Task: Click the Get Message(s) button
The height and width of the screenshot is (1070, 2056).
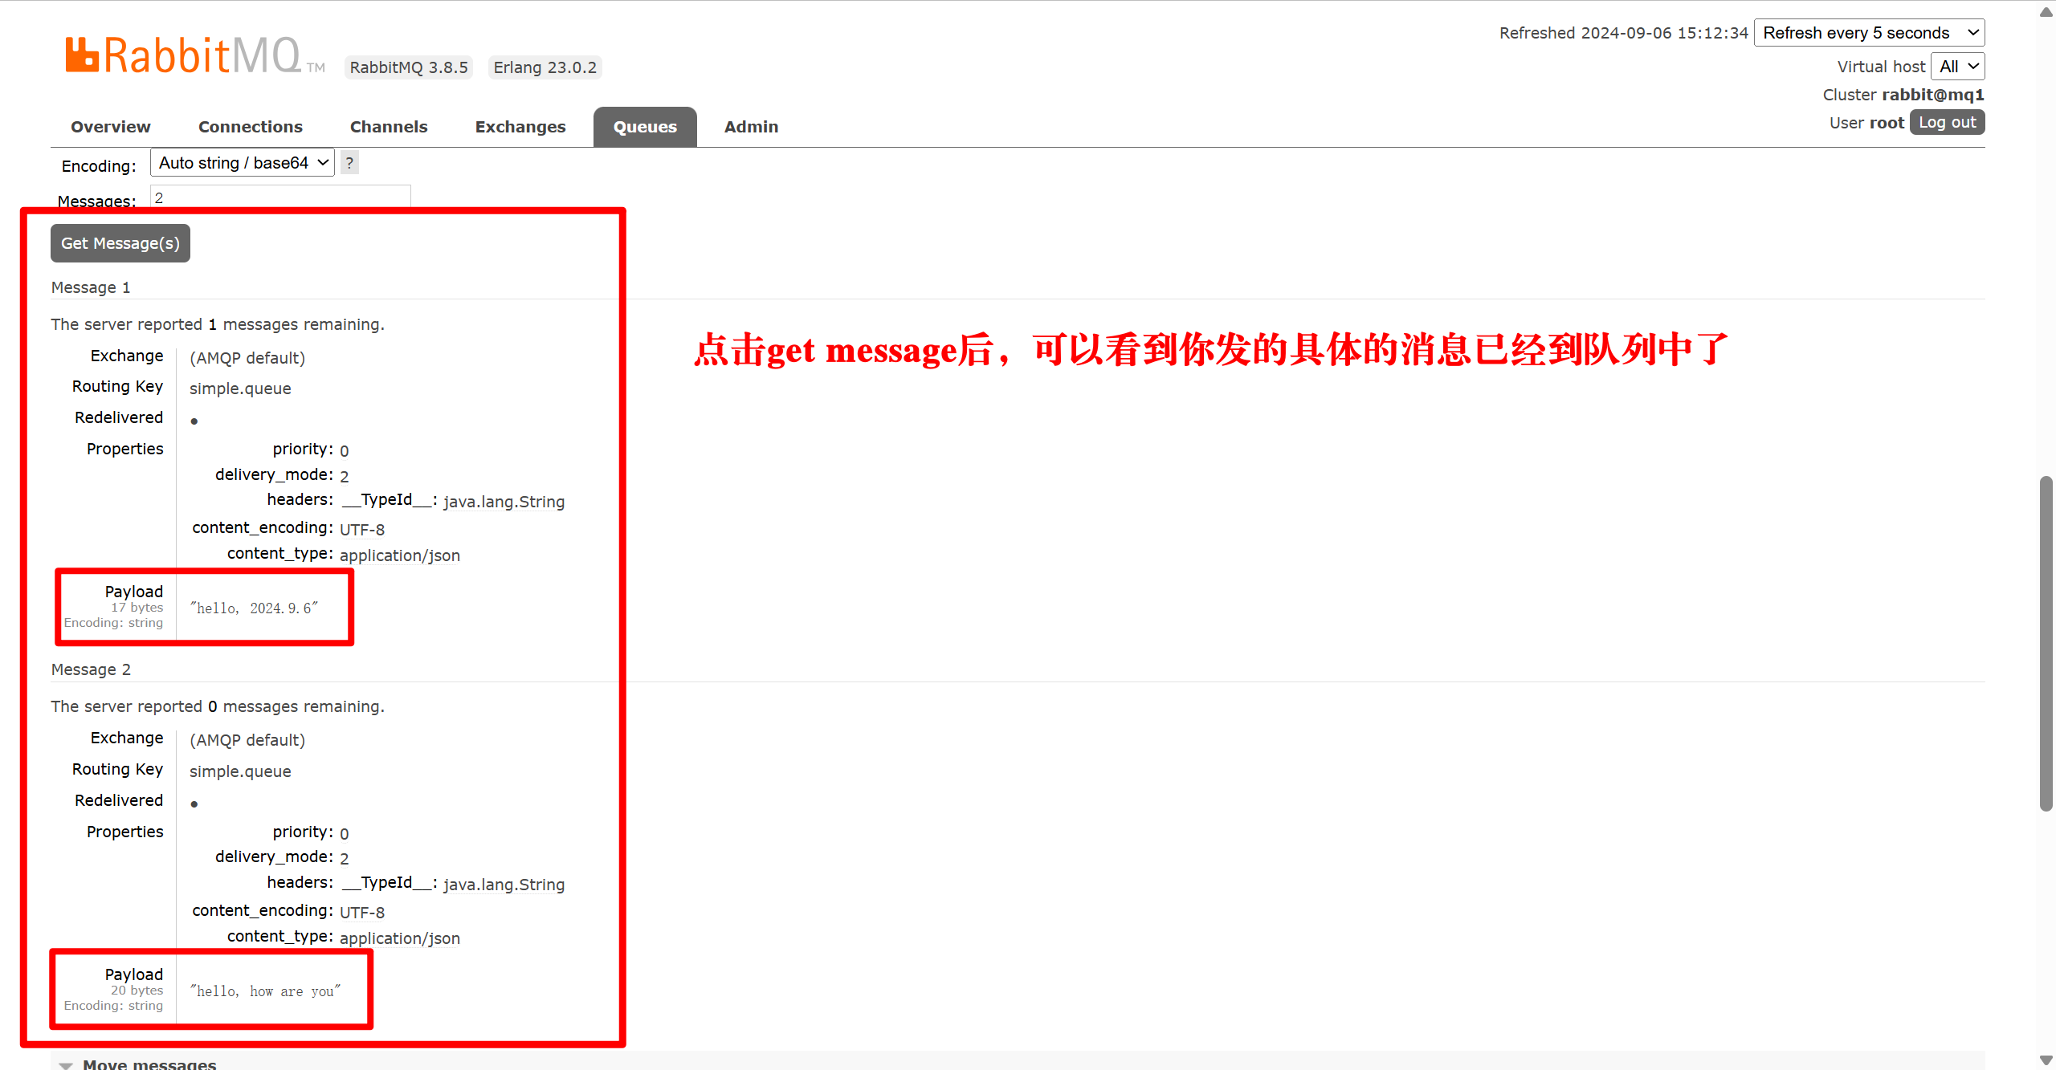Action: click(x=120, y=243)
